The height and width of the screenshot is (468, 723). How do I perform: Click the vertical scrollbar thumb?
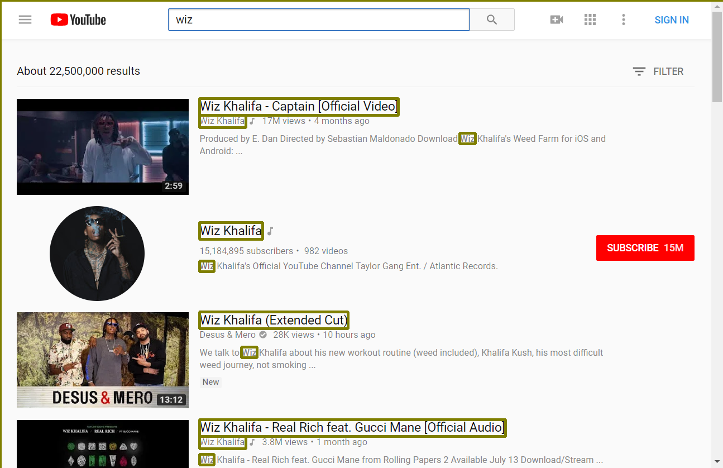(x=717, y=56)
